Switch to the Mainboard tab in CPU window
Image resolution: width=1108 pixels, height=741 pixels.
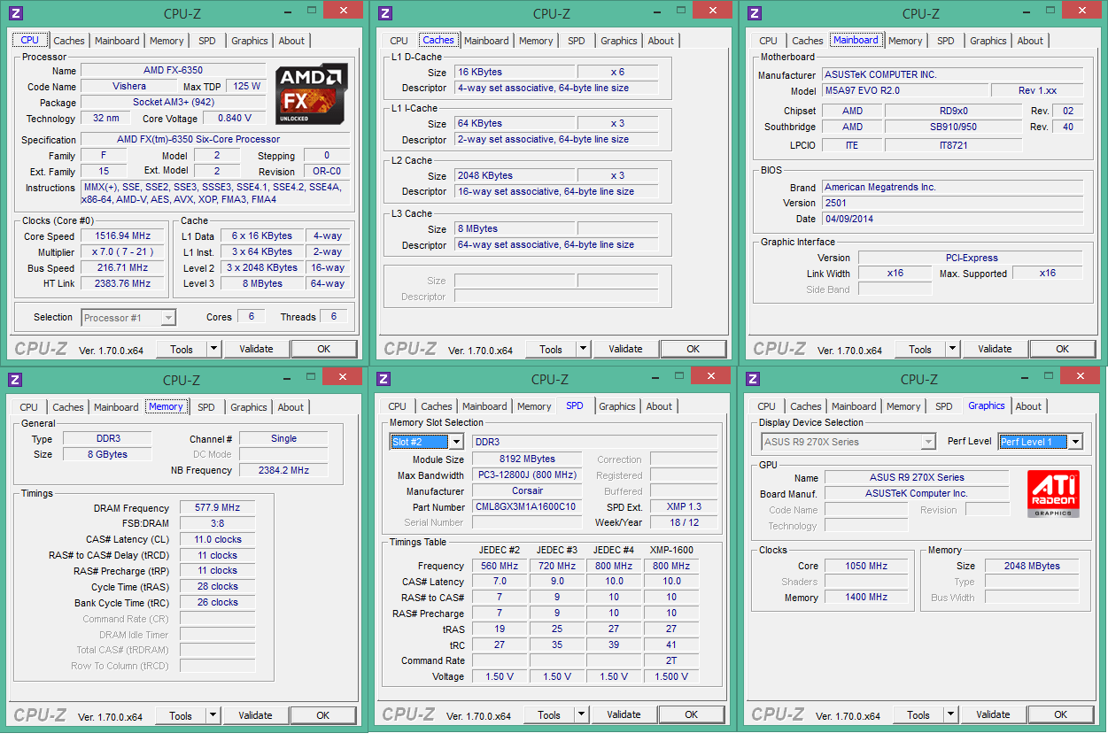117,41
